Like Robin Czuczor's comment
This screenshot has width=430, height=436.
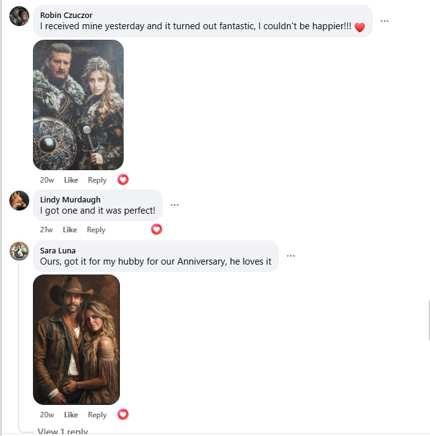(71, 180)
